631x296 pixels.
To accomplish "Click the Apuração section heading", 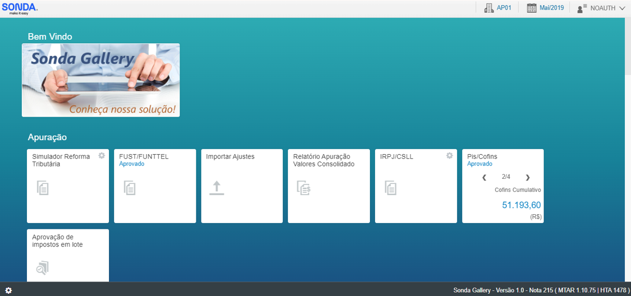I will pos(47,137).
